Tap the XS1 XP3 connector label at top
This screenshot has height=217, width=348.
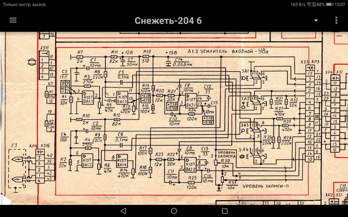[310, 62]
